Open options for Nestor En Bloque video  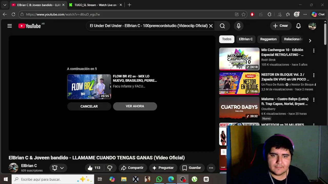(314, 75)
